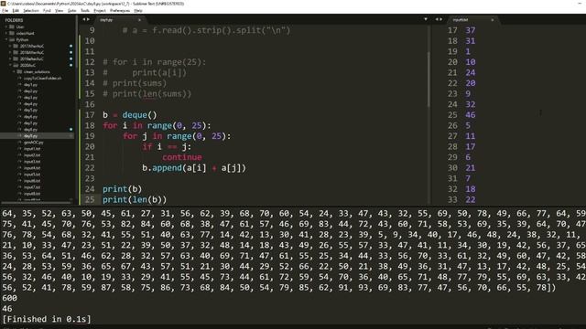Select clean_solutions folder in sidebar

[x=37, y=71]
